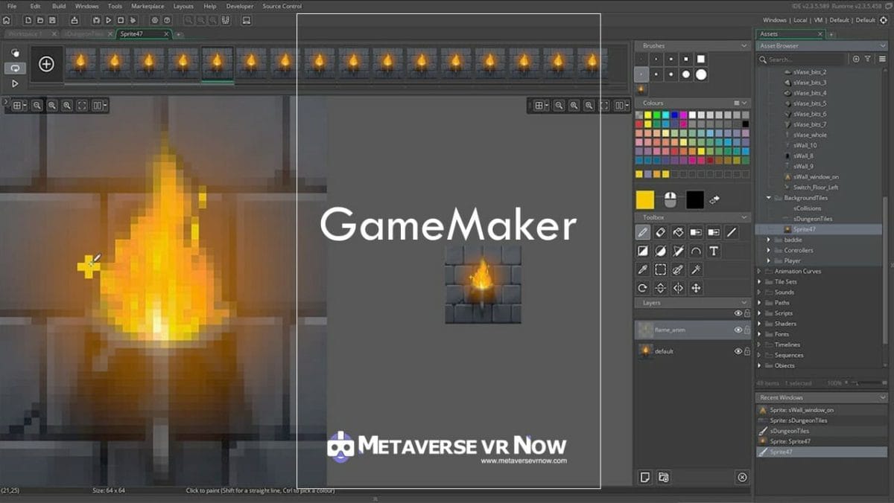
Task: Open the Source Control menu
Action: (282, 6)
